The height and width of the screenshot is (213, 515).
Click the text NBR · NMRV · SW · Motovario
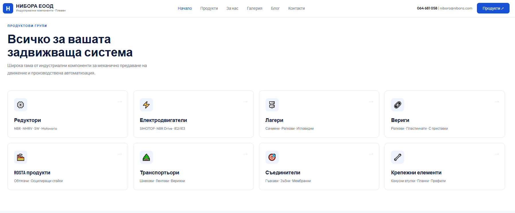(x=36, y=129)
